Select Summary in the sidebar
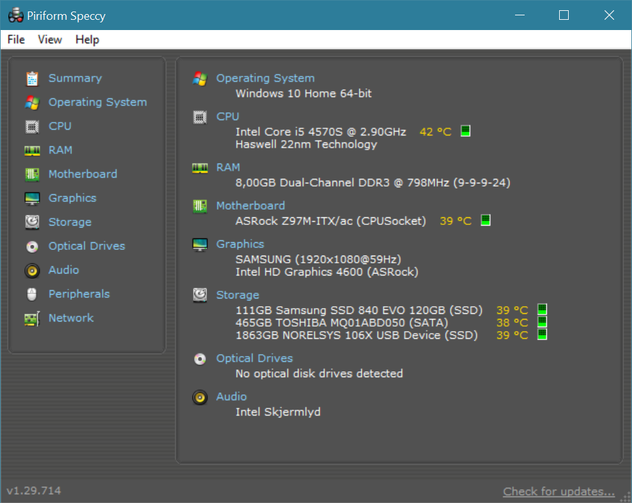The height and width of the screenshot is (503, 632). pos(75,78)
